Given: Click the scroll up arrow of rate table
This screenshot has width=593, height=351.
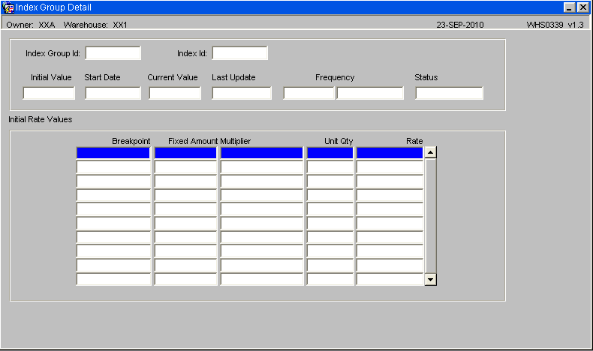Looking at the screenshot, I should pyautogui.click(x=430, y=152).
